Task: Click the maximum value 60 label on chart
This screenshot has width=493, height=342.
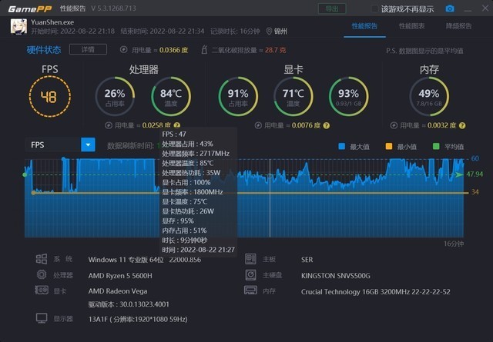Action: pos(475,158)
